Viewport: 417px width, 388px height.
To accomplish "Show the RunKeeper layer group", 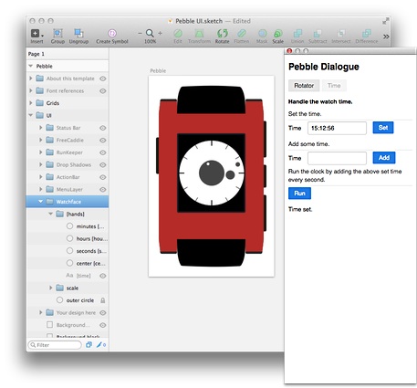I will (x=103, y=152).
